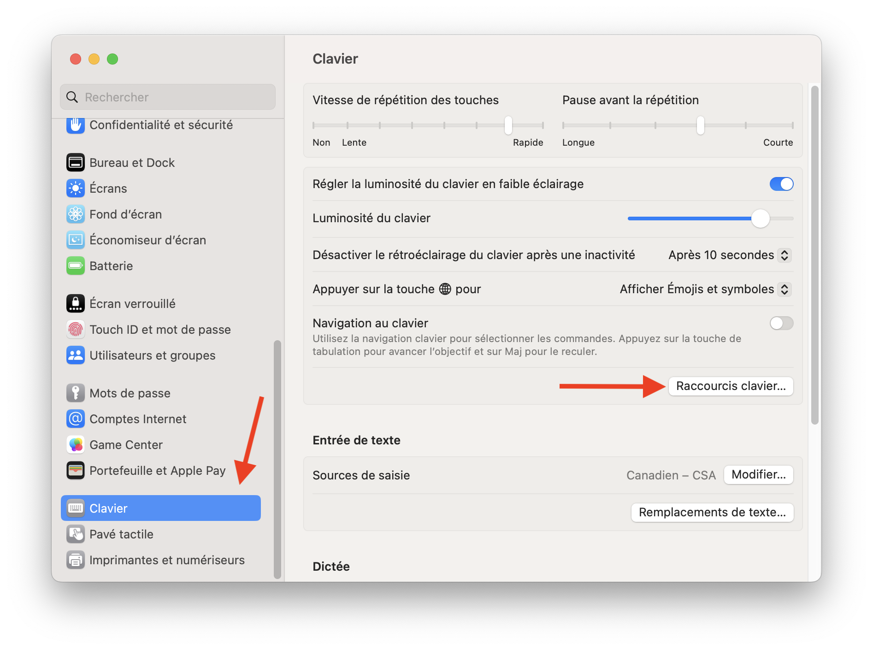Image resolution: width=873 pixels, height=650 pixels.
Task: Click the Vitesse de répétition slider handle
Action: pyautogui.click(x=508, y=125)
